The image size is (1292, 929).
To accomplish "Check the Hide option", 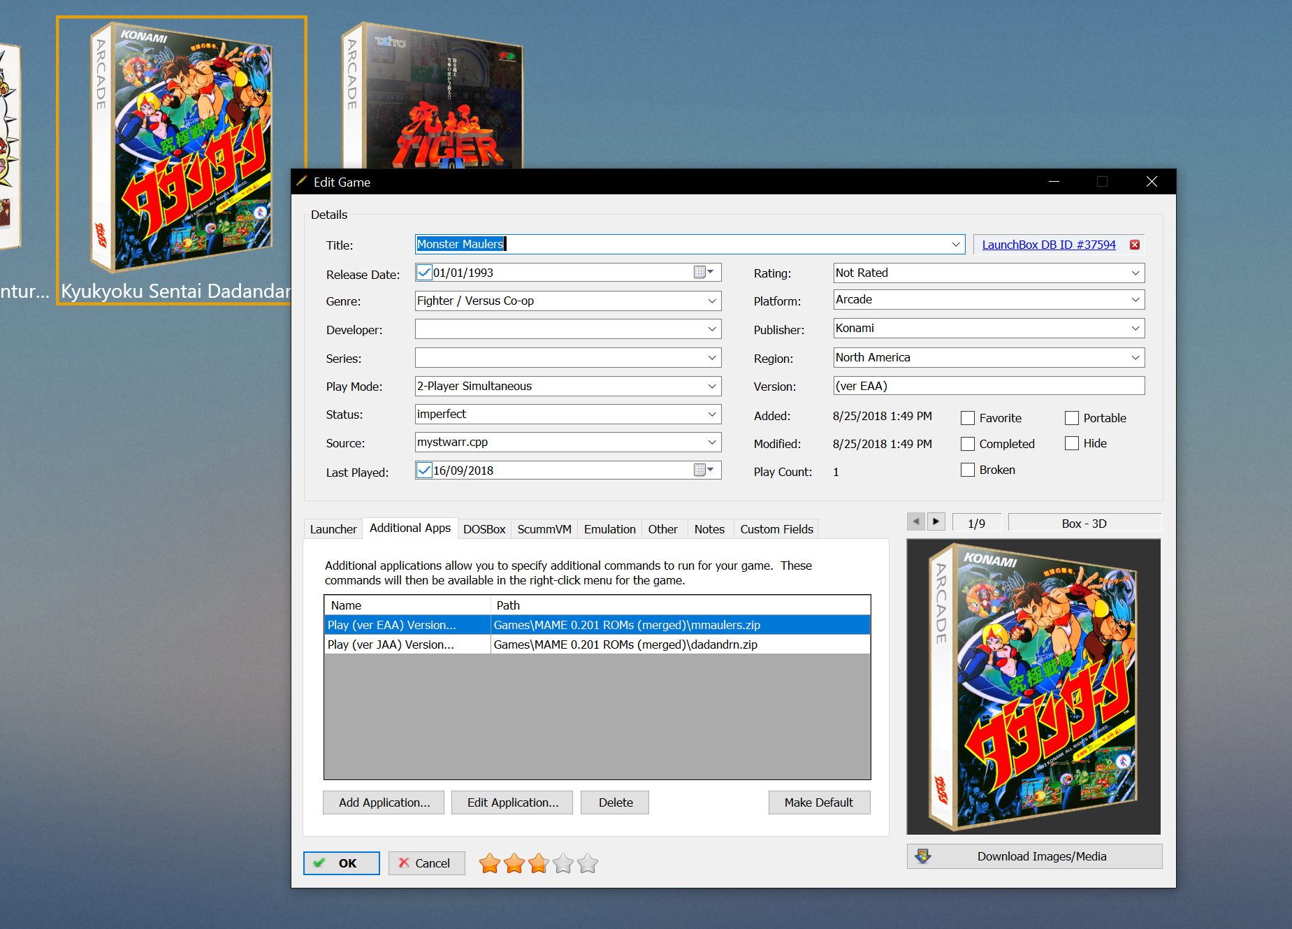I will click(1072, 443).
